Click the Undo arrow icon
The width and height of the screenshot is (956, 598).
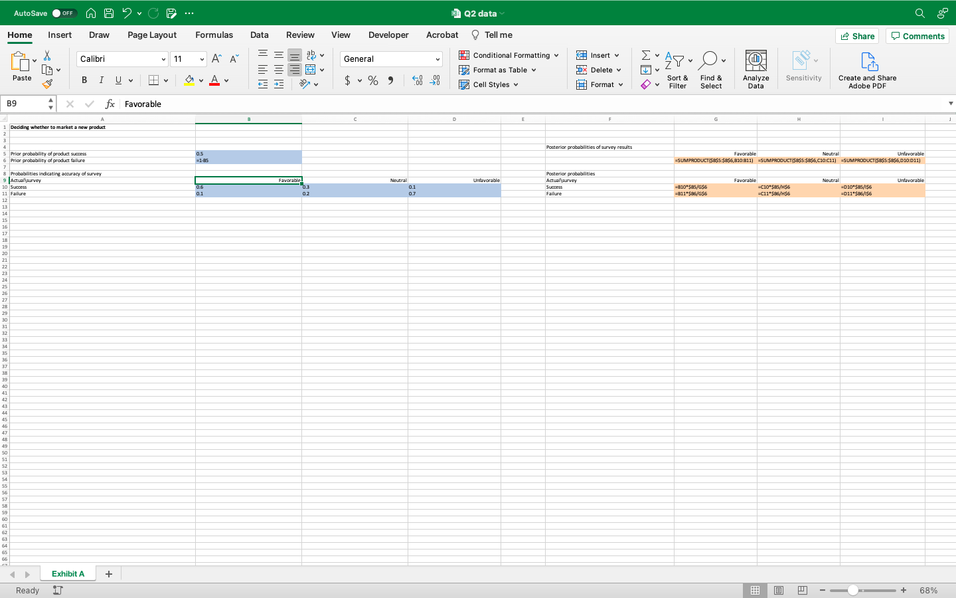(x=127, y=13)
